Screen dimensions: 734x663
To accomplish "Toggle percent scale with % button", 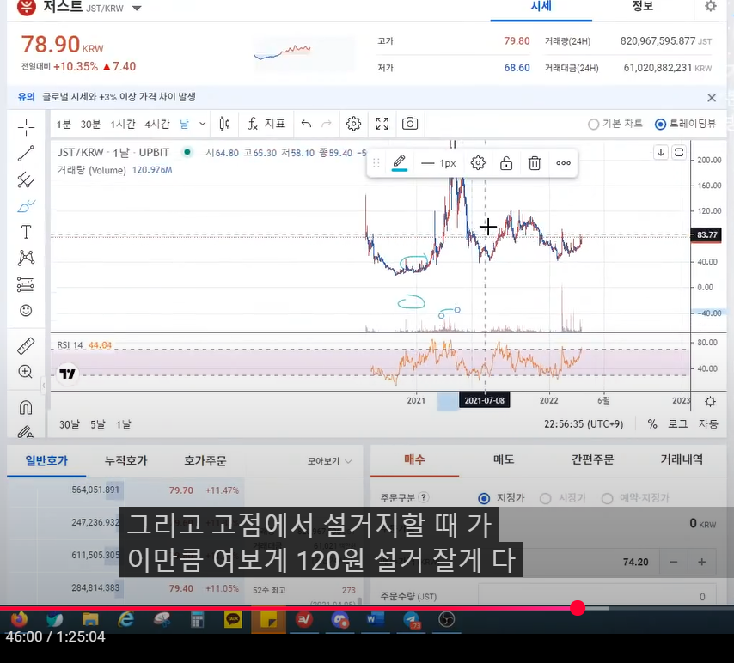I will [652, 424].
